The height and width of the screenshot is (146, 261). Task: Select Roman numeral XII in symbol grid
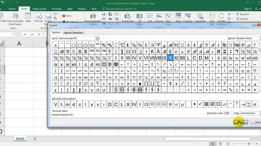pos(182,58)
